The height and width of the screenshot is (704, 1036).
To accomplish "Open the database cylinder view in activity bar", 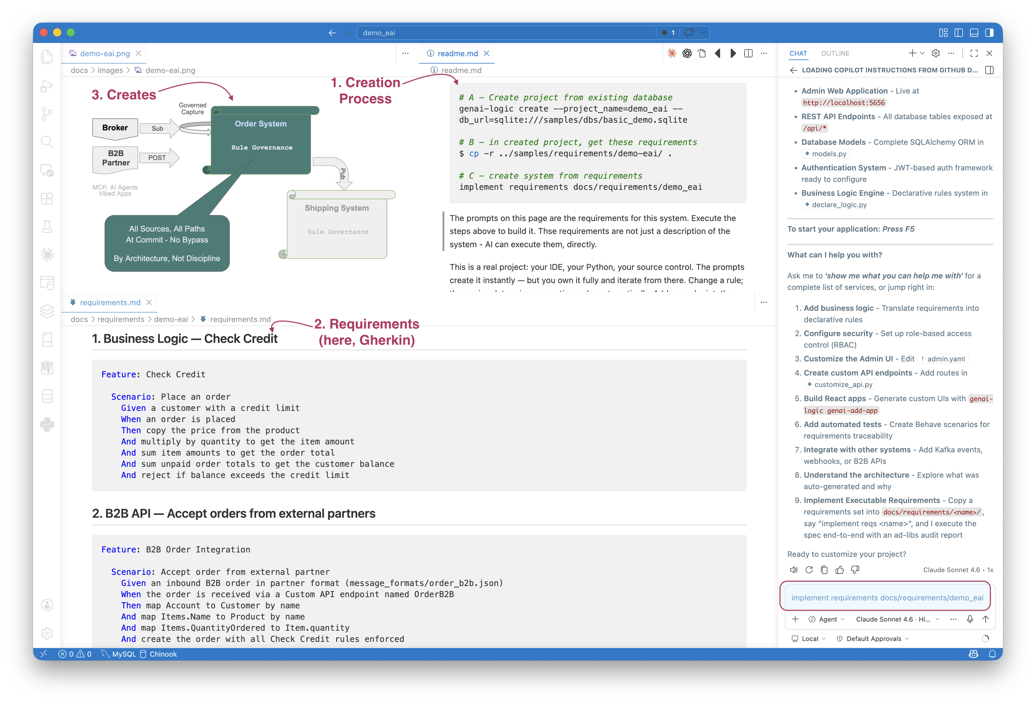I will (47, 396).
